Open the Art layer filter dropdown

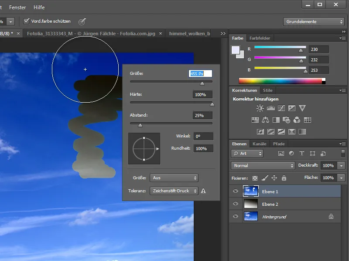[247, 154]
